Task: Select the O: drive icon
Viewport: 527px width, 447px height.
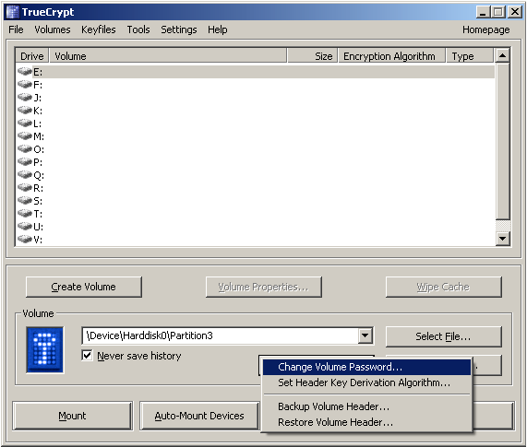Action: click(x=25, y=148)
